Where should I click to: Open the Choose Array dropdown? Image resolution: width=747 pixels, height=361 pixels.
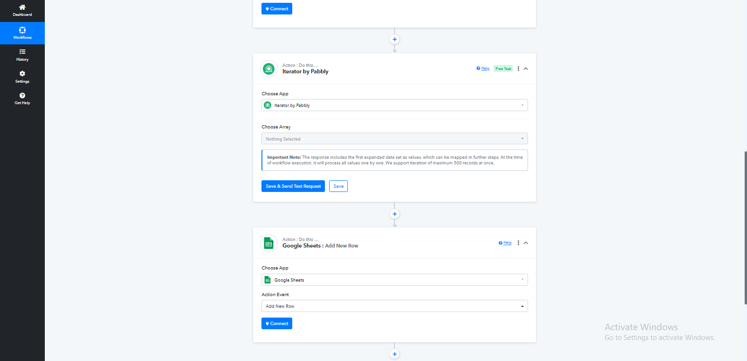click(x=395, y=139)
